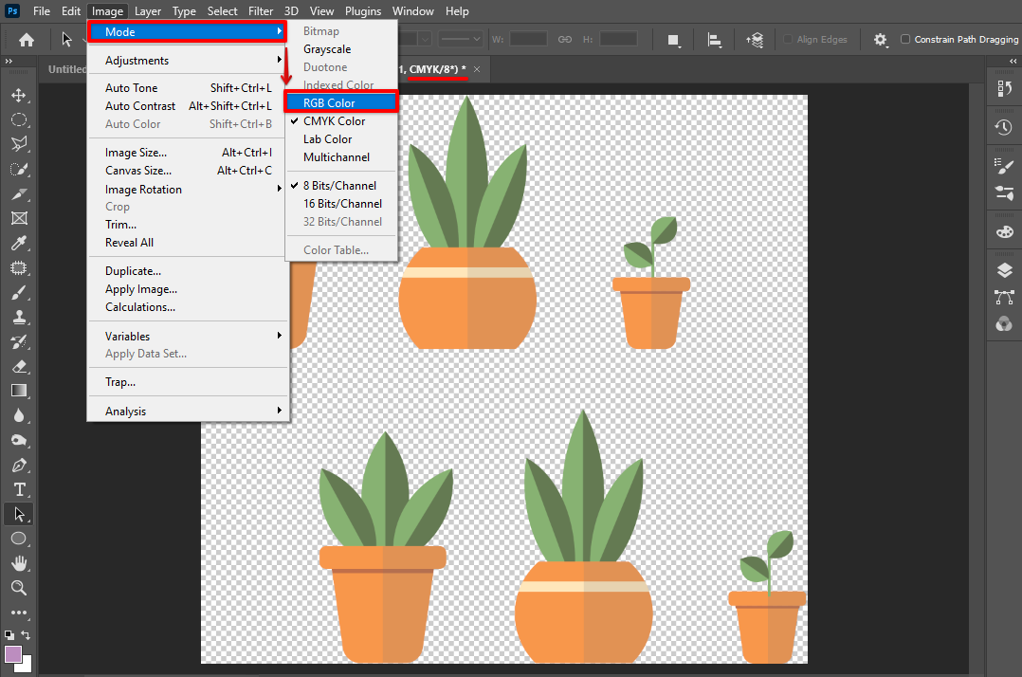Viewport: 1022px width, 677px height.
Task: Select the Zoom tool
Action: coord(18,588)
